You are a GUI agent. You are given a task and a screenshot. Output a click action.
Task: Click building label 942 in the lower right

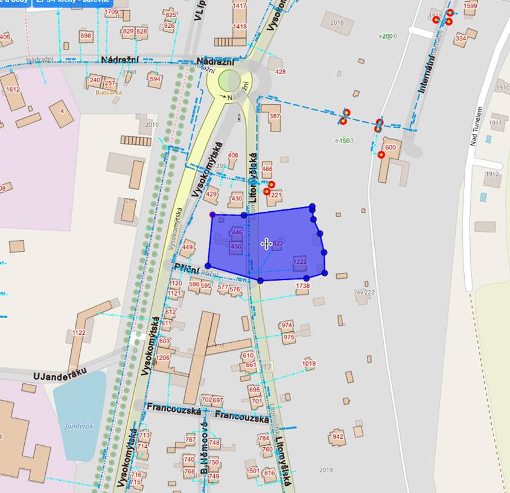tap(338, 437)
